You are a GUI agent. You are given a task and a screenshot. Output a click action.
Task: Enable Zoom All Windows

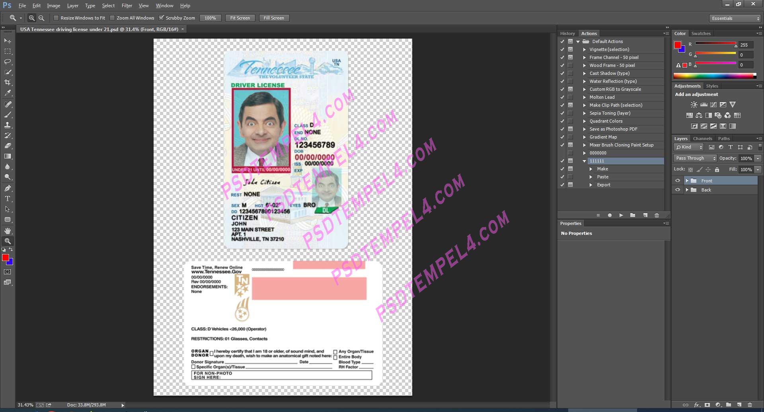(113, 18)
